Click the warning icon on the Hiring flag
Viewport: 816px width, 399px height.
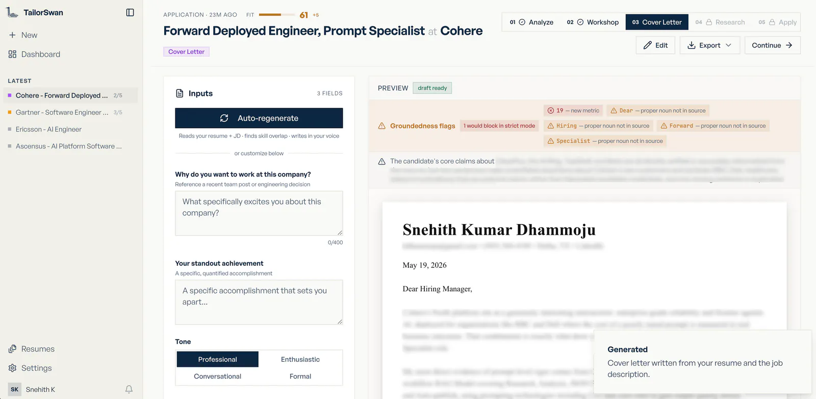[551, 126]
